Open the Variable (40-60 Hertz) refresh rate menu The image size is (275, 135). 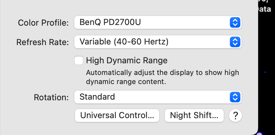click(x=152, y=42)
